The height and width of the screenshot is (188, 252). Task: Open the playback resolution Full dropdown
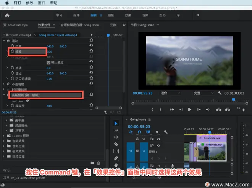point(204,93)
